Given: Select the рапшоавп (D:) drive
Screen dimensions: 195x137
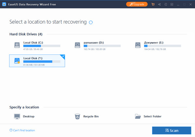Looking at the screenshot, I should click(97, 46).
